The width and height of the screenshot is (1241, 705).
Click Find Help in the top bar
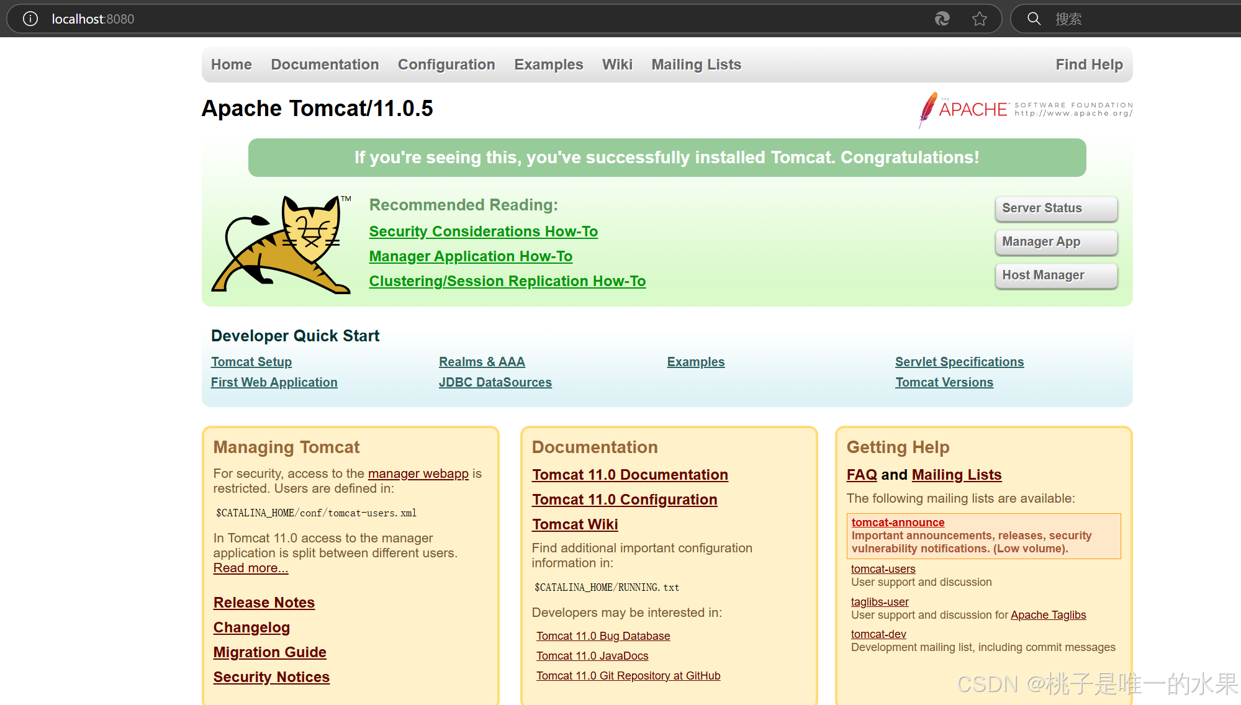pyautogui.click(x=1089, y=64)
